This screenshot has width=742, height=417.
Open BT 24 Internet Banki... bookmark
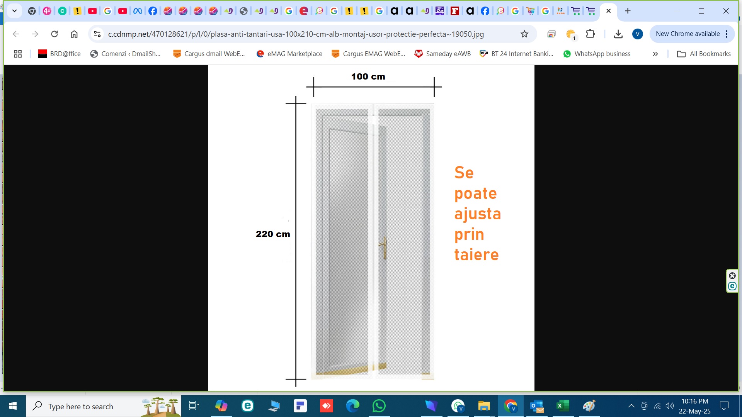pyautogui.click(x=516, y=54)
